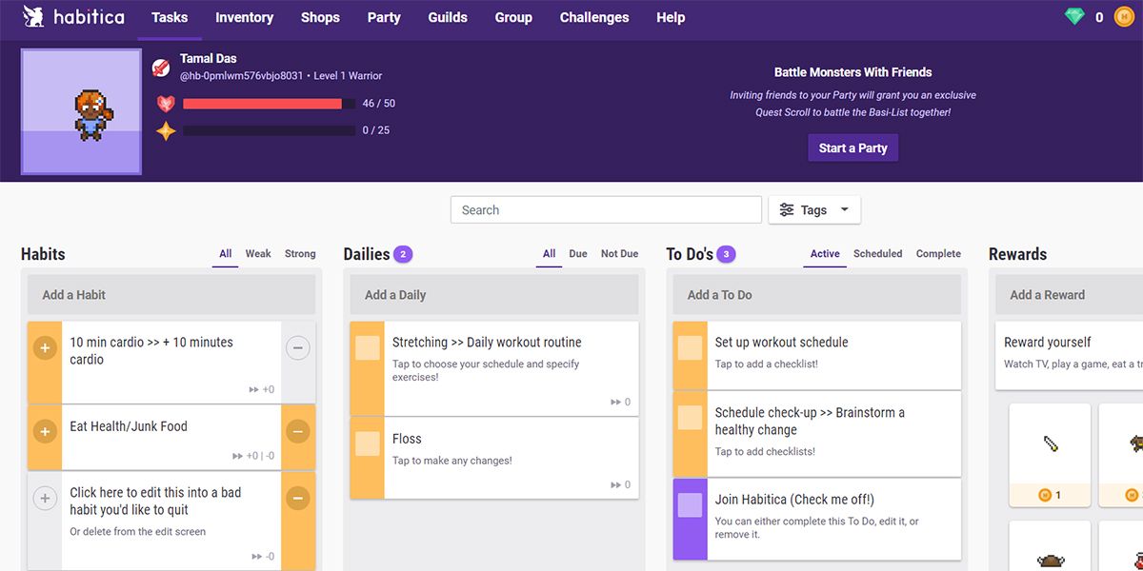The width and height of the screenshot is (1143, 571).
Task: Check off Schedule check-up to-do
Action: [x=690, y=419]
